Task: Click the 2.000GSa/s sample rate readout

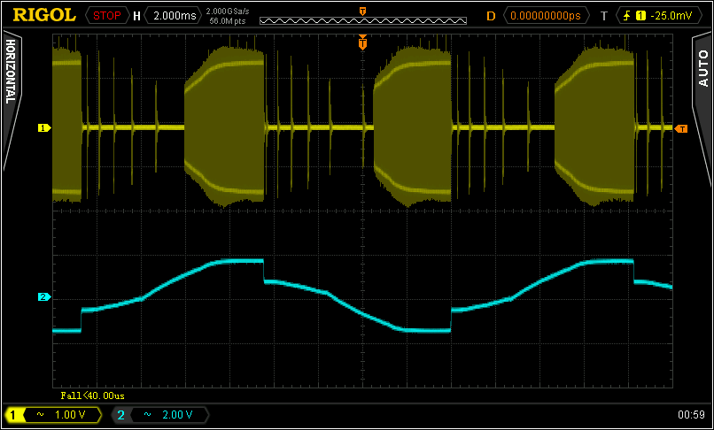Action: [x=228, y=11]
